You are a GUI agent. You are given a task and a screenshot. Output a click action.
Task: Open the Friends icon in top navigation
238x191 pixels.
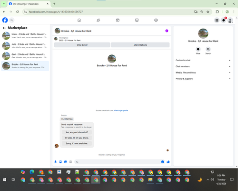[x=99, y=20]
